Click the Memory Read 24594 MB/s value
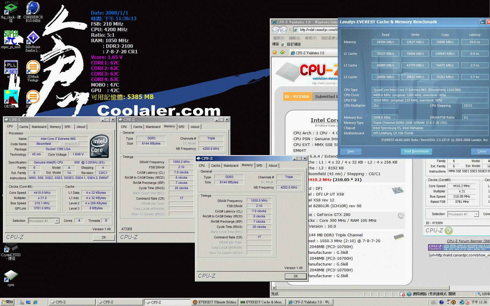This screenshot has width=490, height=306. pyautogui.click(x=385, y=42)
